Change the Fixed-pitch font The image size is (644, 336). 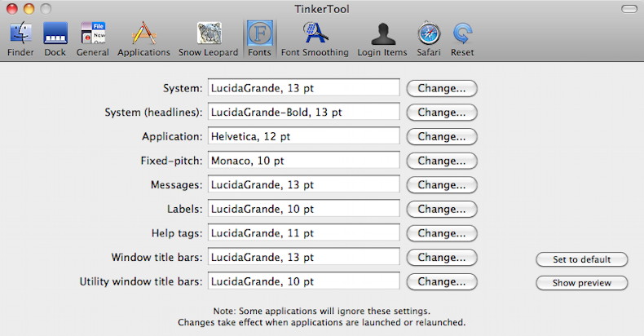pyautogui.click(x=442, y=161)
